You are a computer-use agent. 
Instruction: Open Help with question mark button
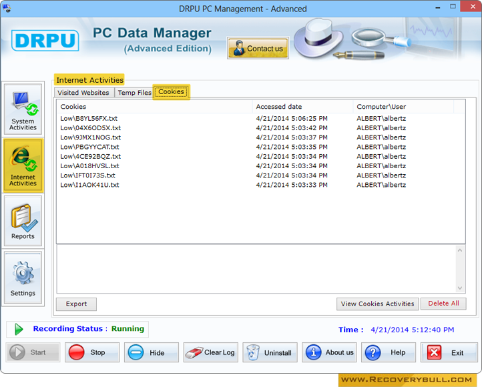pos(389,352)
